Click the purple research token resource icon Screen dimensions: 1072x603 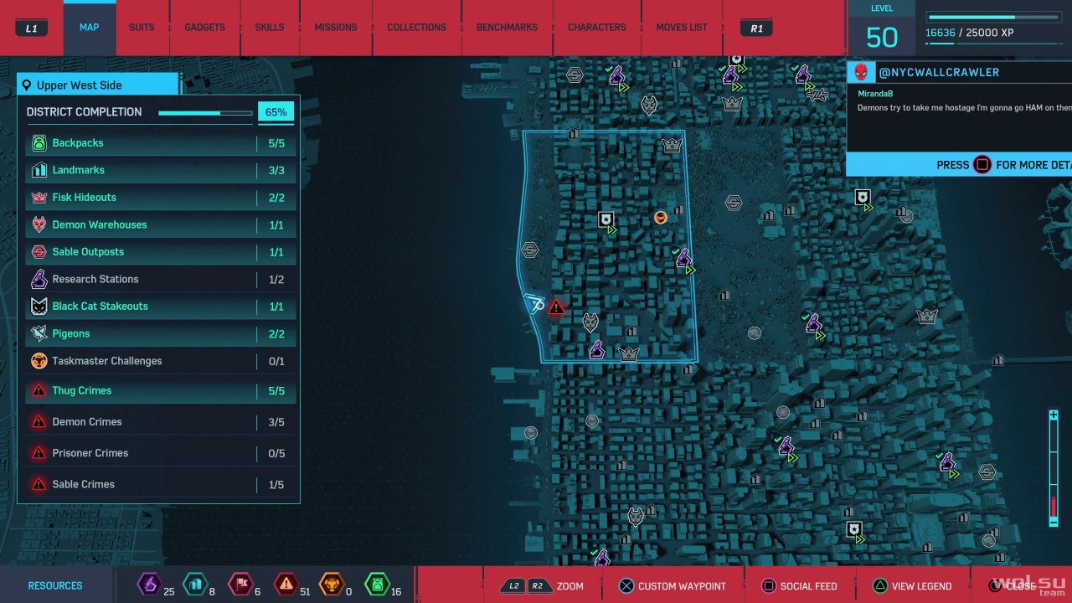[149, 584]
